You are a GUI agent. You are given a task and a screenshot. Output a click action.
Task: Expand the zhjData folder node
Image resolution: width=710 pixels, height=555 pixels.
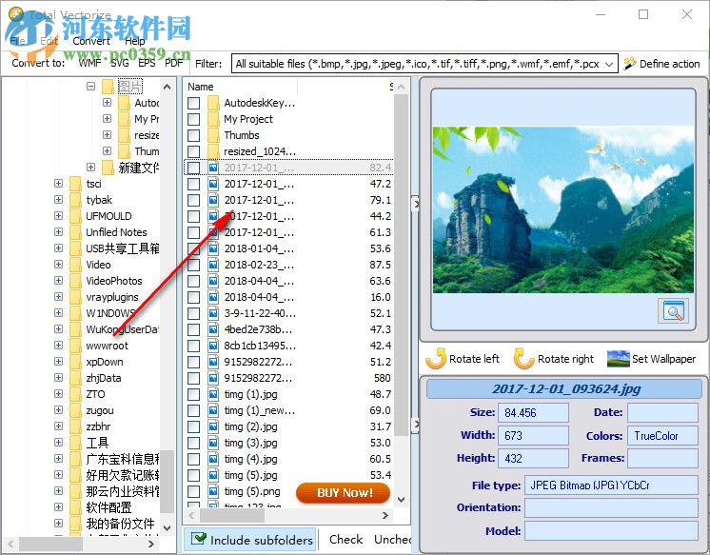coord(58,378)
